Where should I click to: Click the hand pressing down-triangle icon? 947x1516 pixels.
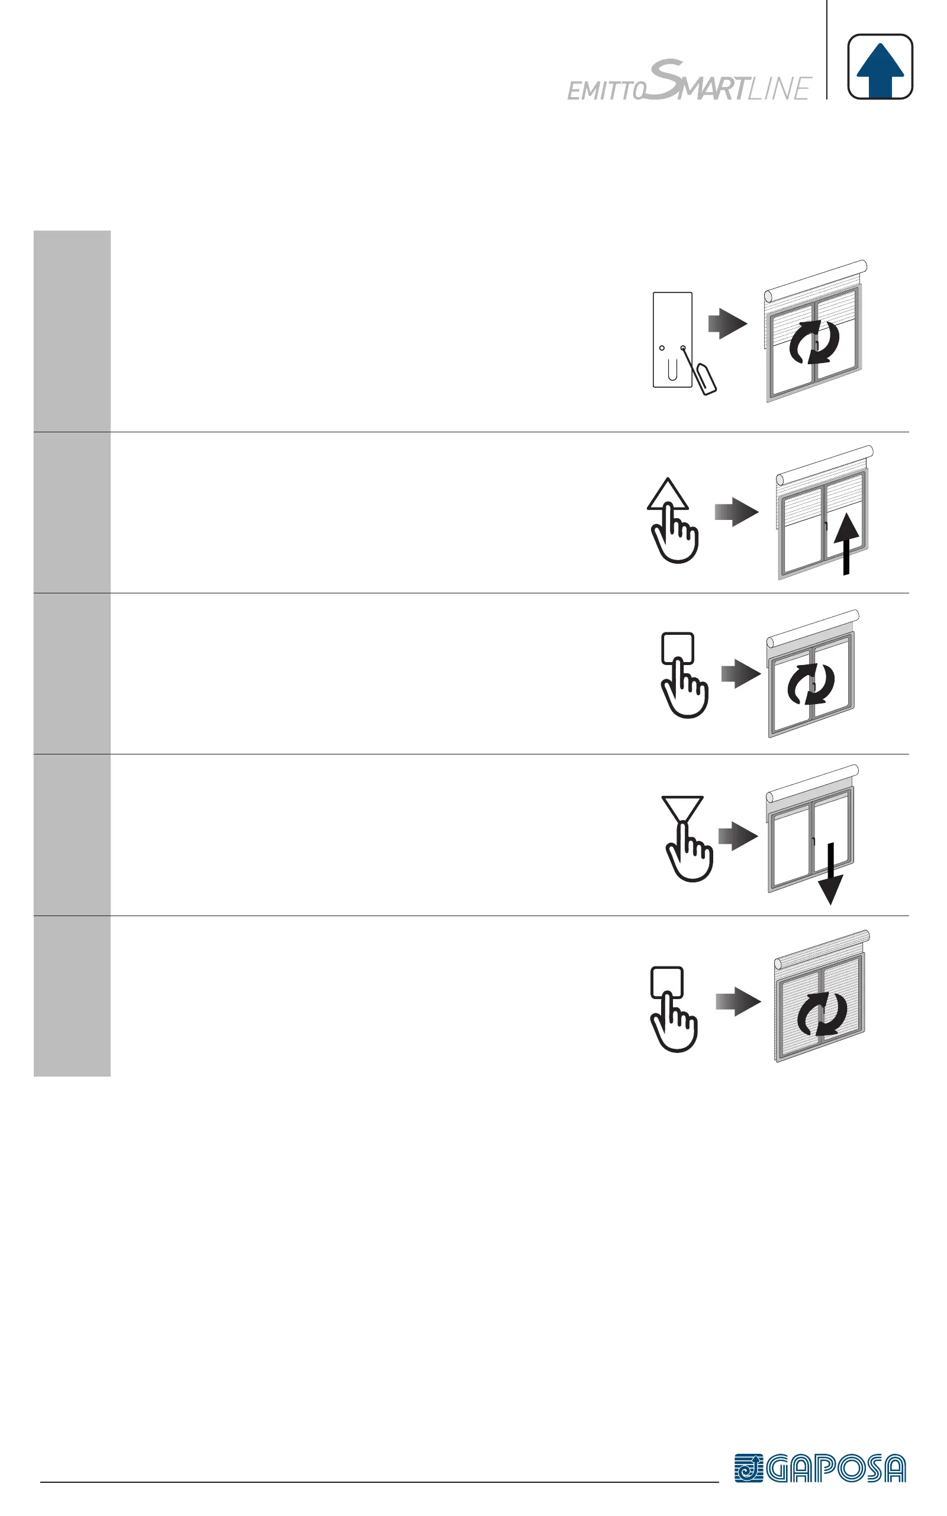[688, 838]
